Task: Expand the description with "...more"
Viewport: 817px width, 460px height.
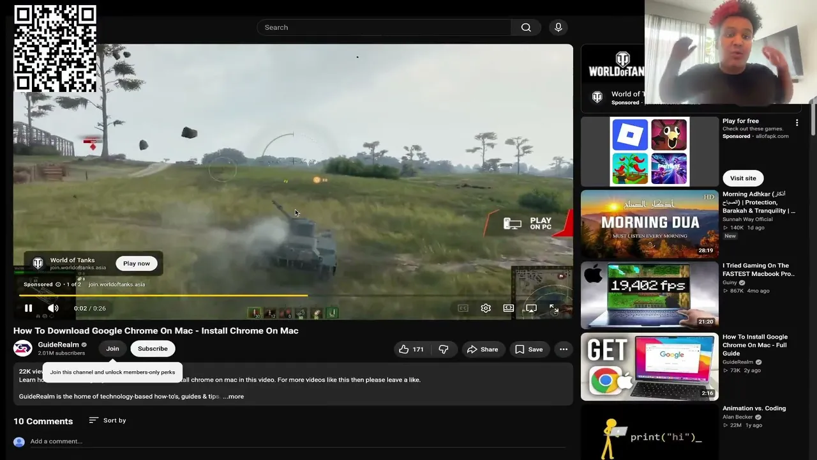Action: point(233,396)
